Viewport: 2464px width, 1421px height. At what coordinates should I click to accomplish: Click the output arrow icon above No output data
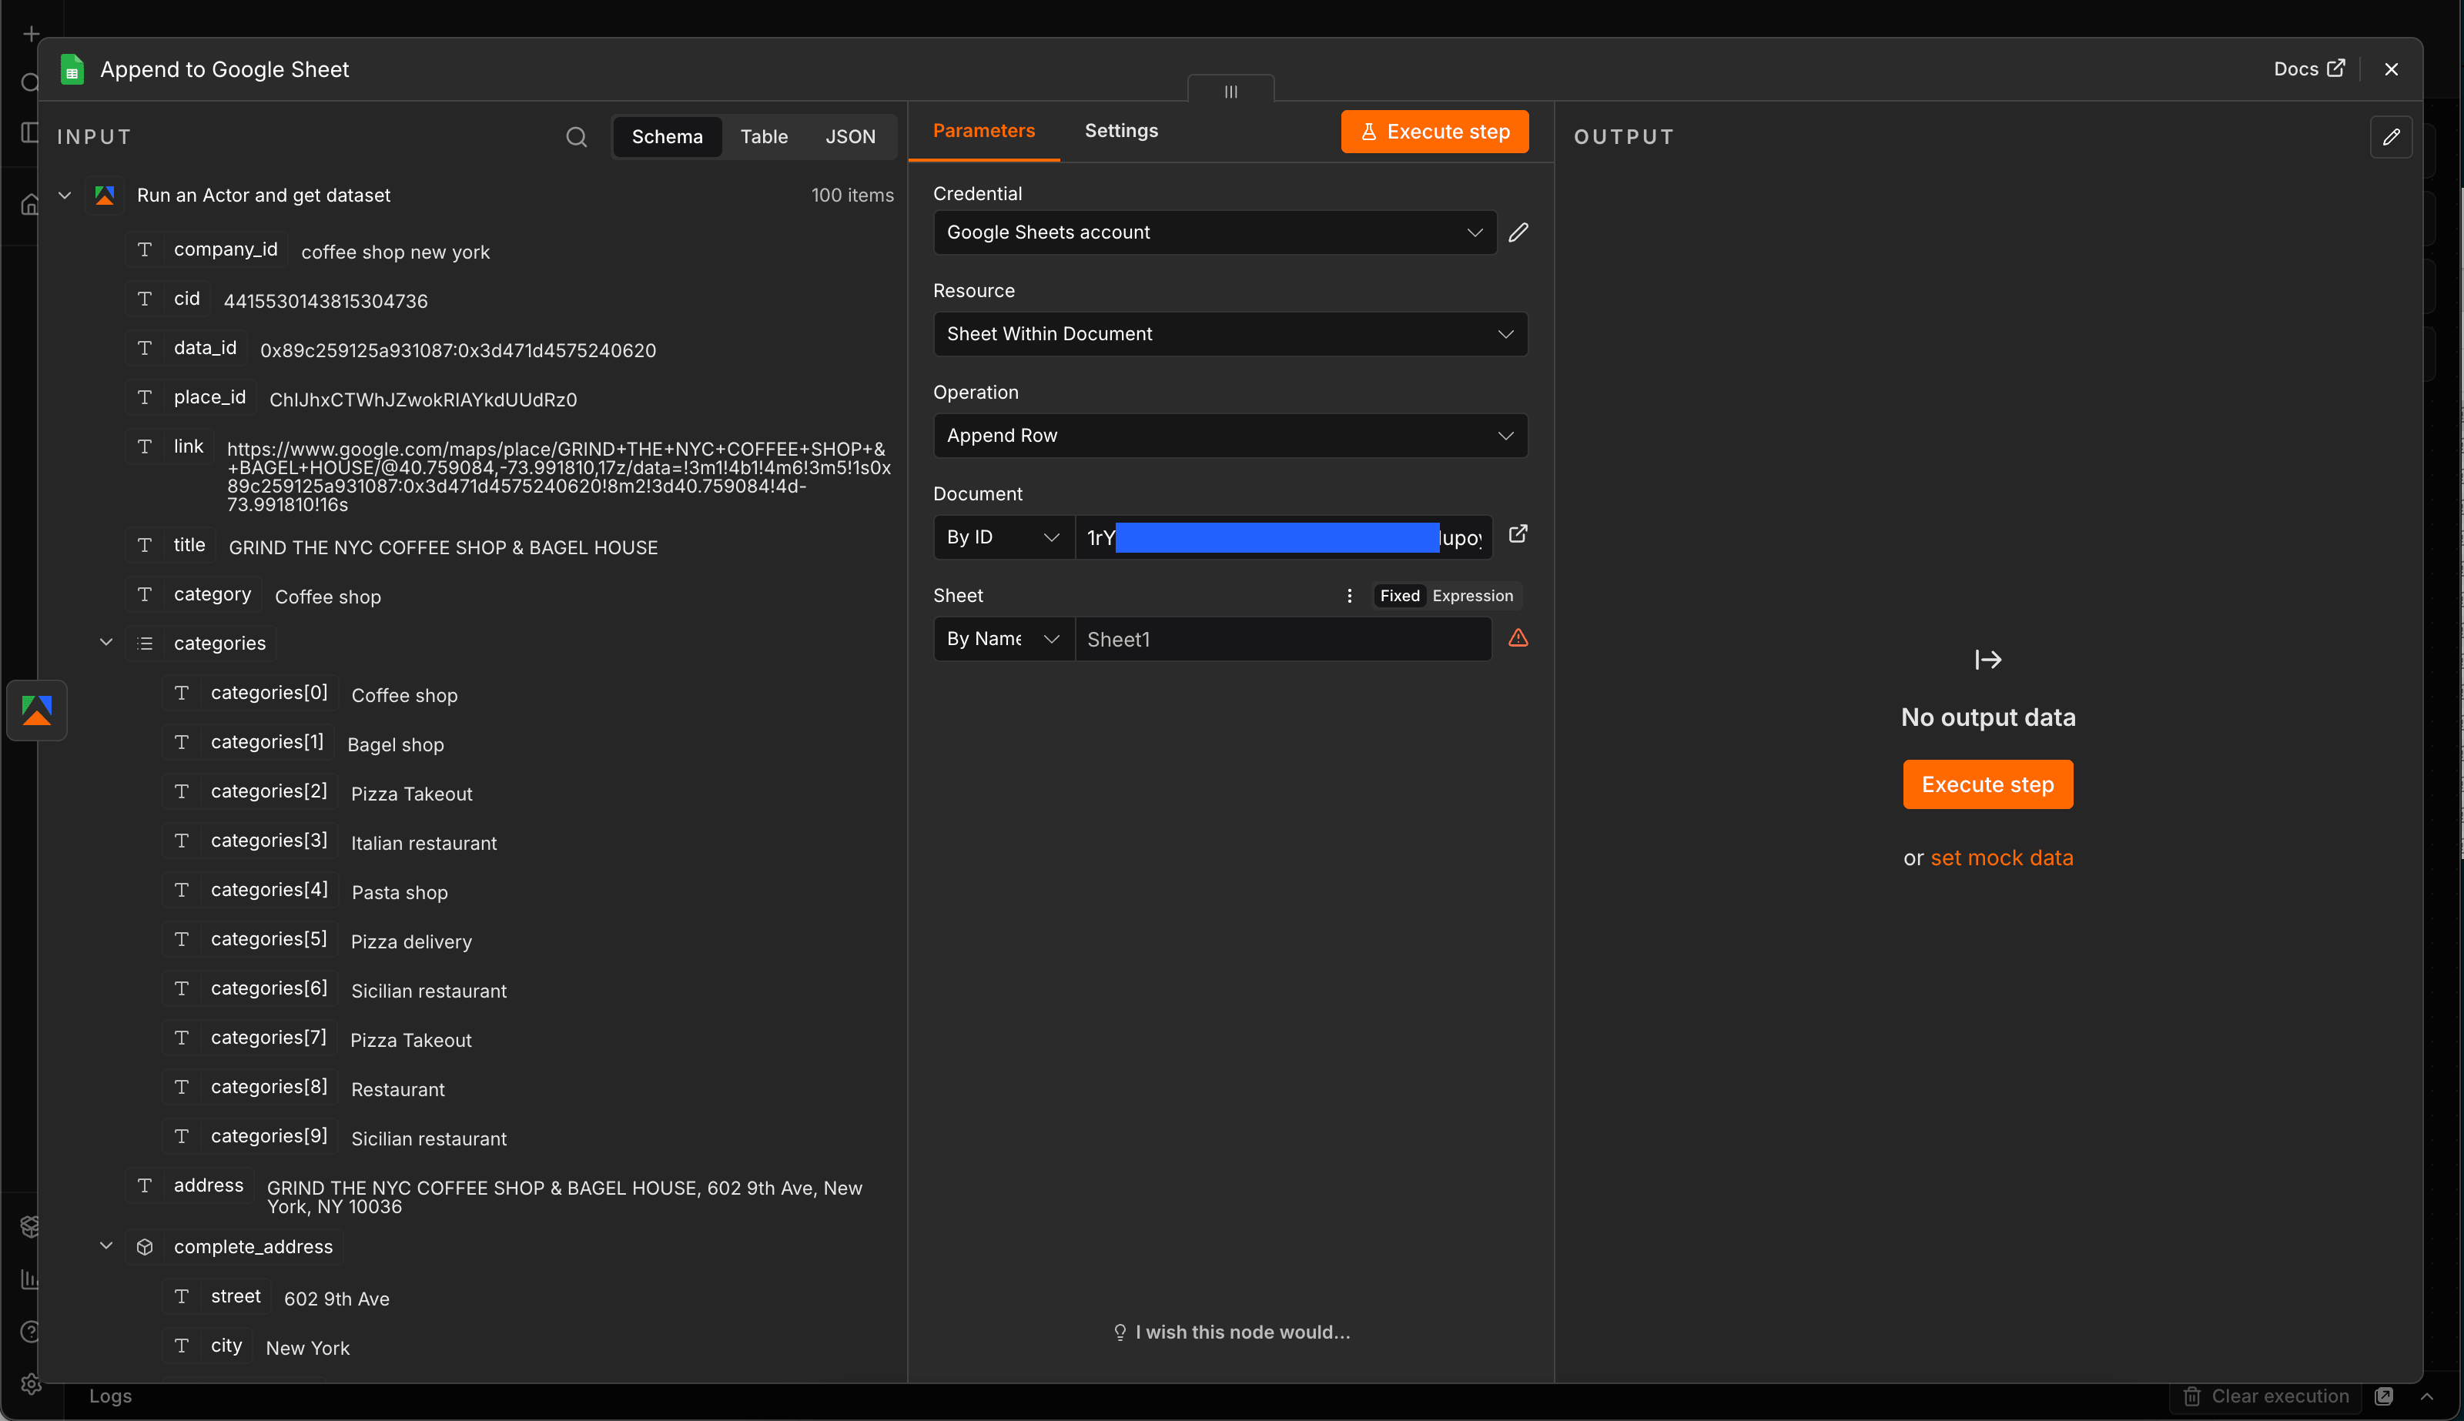[1987, 660]
